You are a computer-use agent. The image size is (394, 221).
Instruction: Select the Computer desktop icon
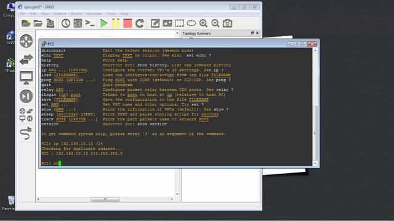(9, 10)
